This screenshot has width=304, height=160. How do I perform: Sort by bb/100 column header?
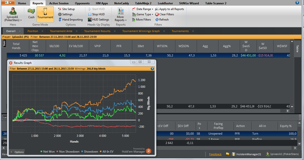[54, 46]
